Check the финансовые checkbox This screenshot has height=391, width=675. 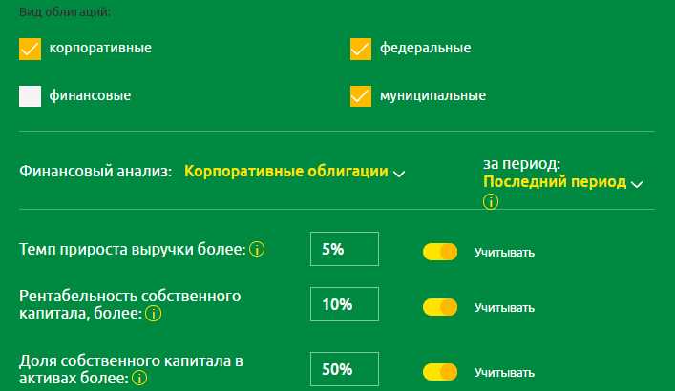(31, 96)
